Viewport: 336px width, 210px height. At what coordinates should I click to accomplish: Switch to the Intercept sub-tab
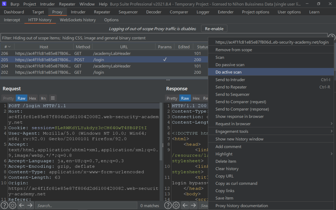click(12, 20)
